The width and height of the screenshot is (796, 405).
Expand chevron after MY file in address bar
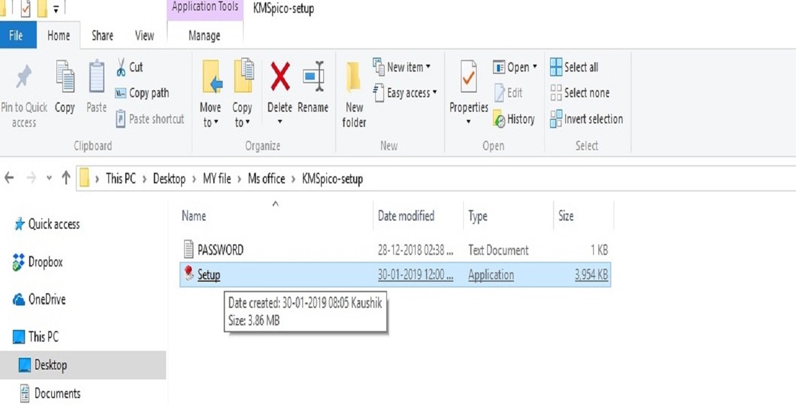point(239,179)
